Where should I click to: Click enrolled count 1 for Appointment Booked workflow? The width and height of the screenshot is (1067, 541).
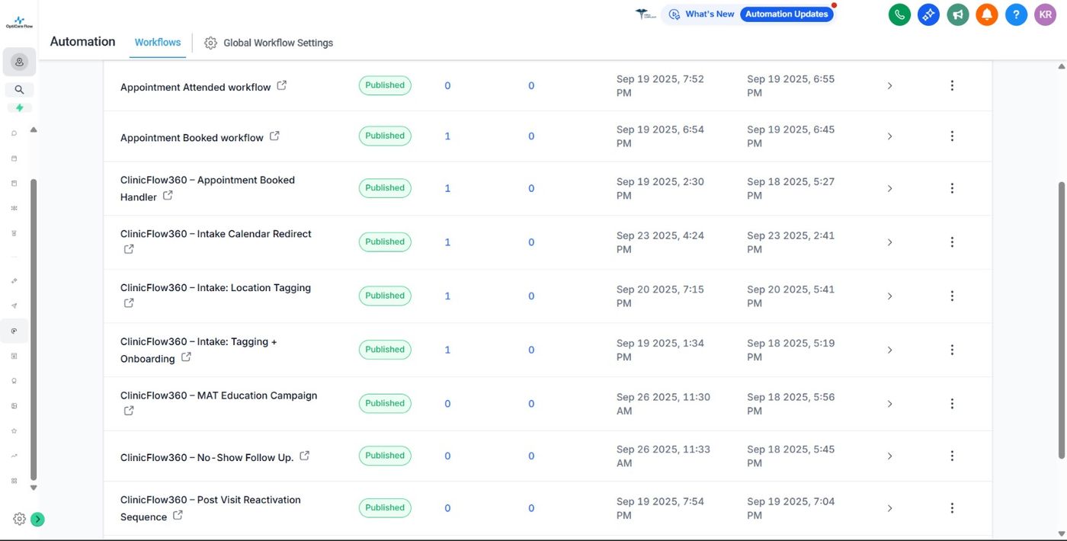click(x=447, y=136)
